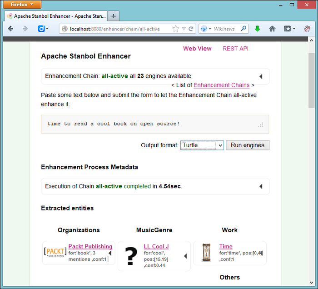Image resolution: width=318 pixels, height=289 pixels.
Task: Click the page scrollbar down arrow
Action: point(312,283)
